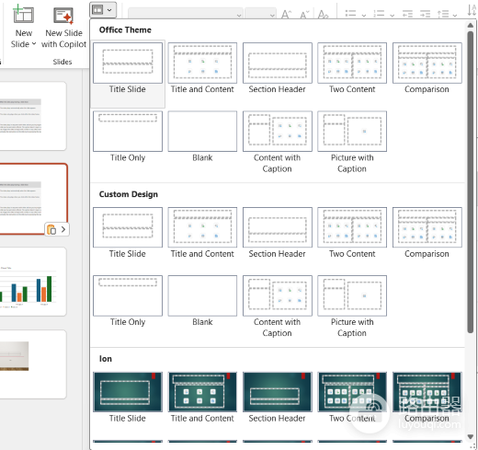Open New Slide with Copilot
The image size is (478, 450).
(63, 27)
